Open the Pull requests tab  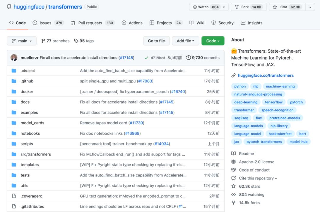[x=93, y=23]
